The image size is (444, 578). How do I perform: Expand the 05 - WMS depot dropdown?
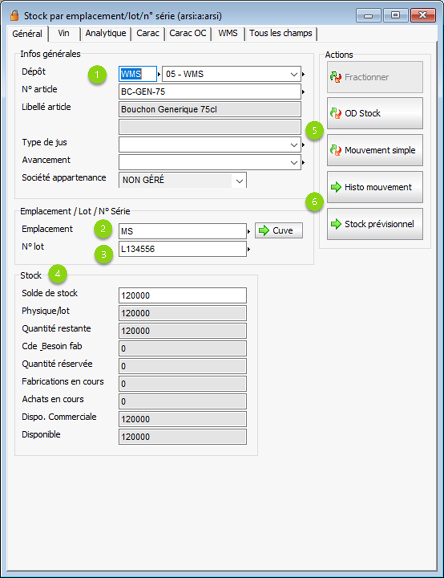(x=294, y=74)
